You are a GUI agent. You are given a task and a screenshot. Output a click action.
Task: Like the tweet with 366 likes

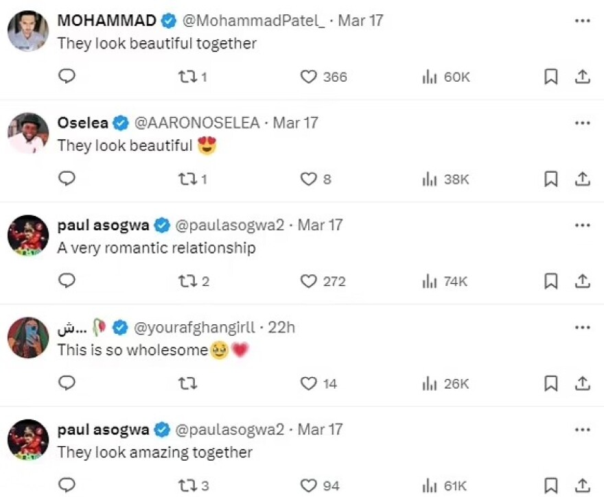pyautogui.click(x=309, y=77)
